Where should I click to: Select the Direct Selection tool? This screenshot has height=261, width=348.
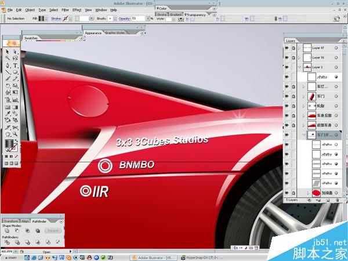[x=15, y=52]
